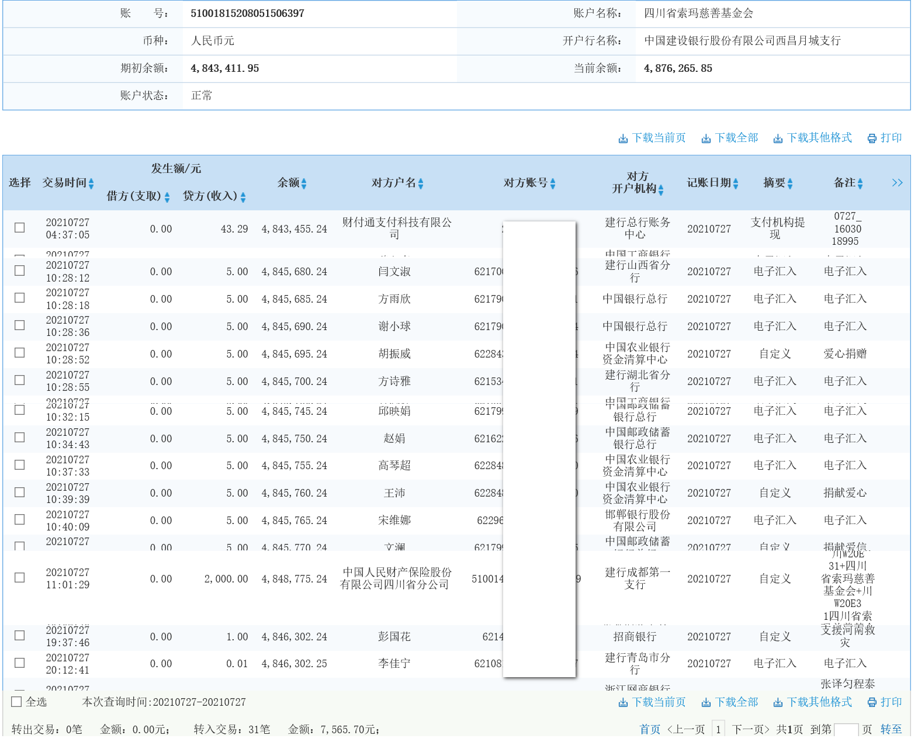Screen dimensions: 918x749
Task: Select the checkbox for 闫文淑 row
Action: [20, 271]
